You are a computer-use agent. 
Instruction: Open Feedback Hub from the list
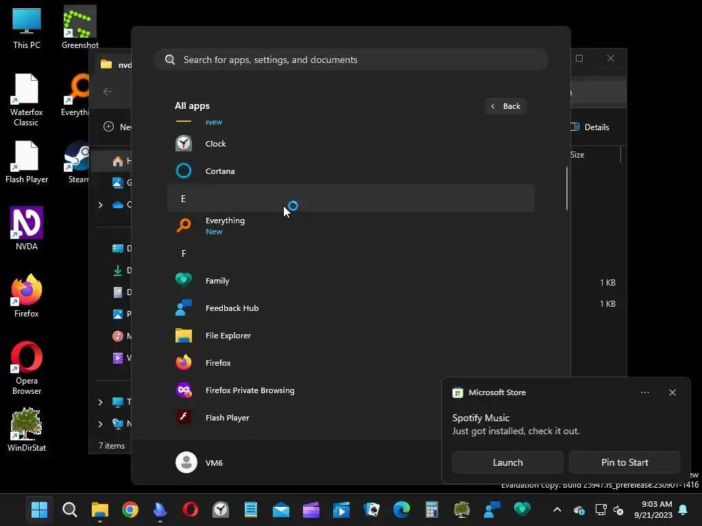coord(350,308)
